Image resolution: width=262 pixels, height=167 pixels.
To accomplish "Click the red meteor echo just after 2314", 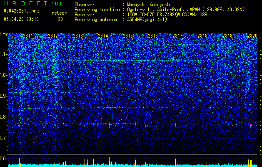I will [x=110, y=125].
